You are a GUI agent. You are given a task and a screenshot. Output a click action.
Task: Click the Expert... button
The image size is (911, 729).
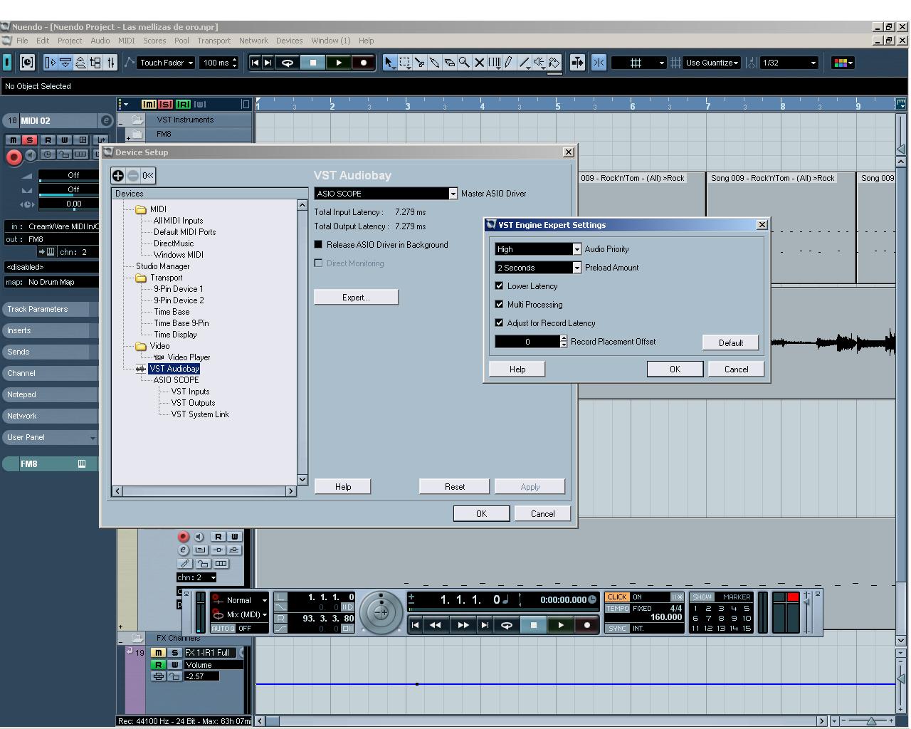click(356, 297)
